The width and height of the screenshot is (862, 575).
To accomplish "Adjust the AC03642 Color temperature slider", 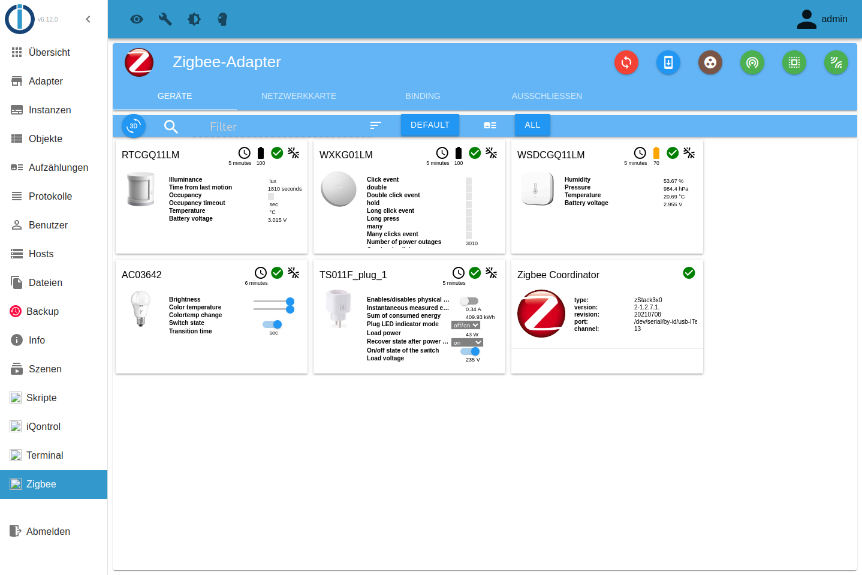I will (x=273, y=309).
